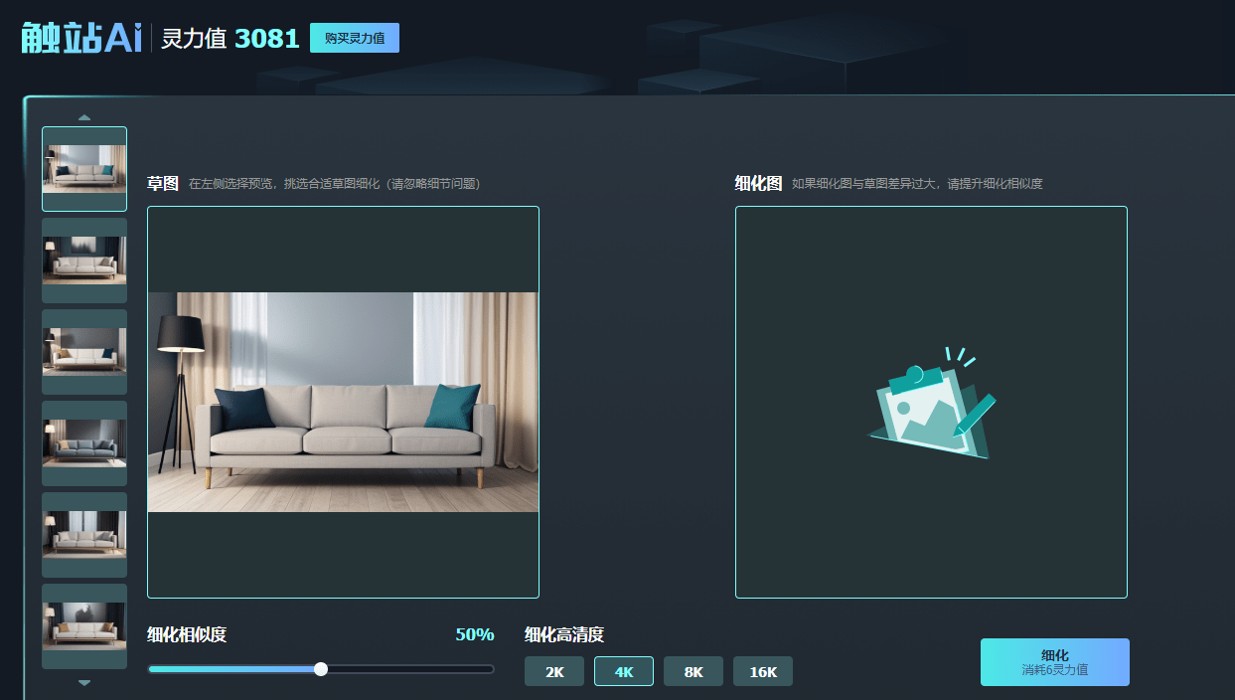Start refining with the 细化 button
Screen dimensions: 1235x700
coord(1055,662)
